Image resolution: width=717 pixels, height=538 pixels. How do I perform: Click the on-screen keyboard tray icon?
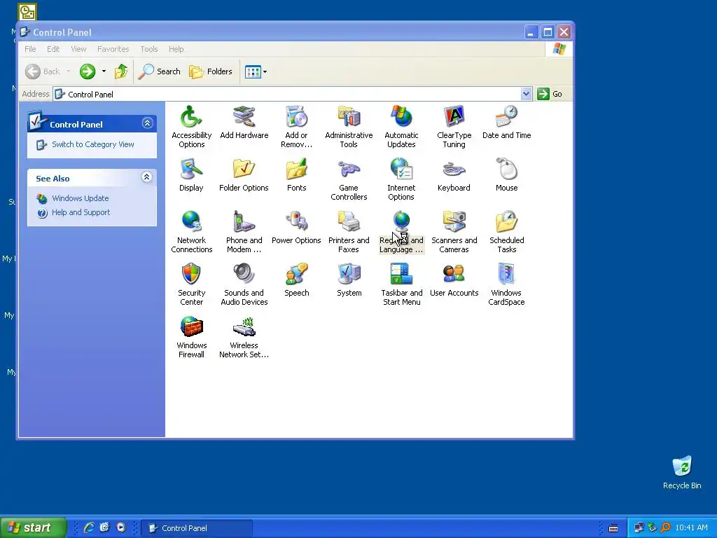[x=613, y=528]
